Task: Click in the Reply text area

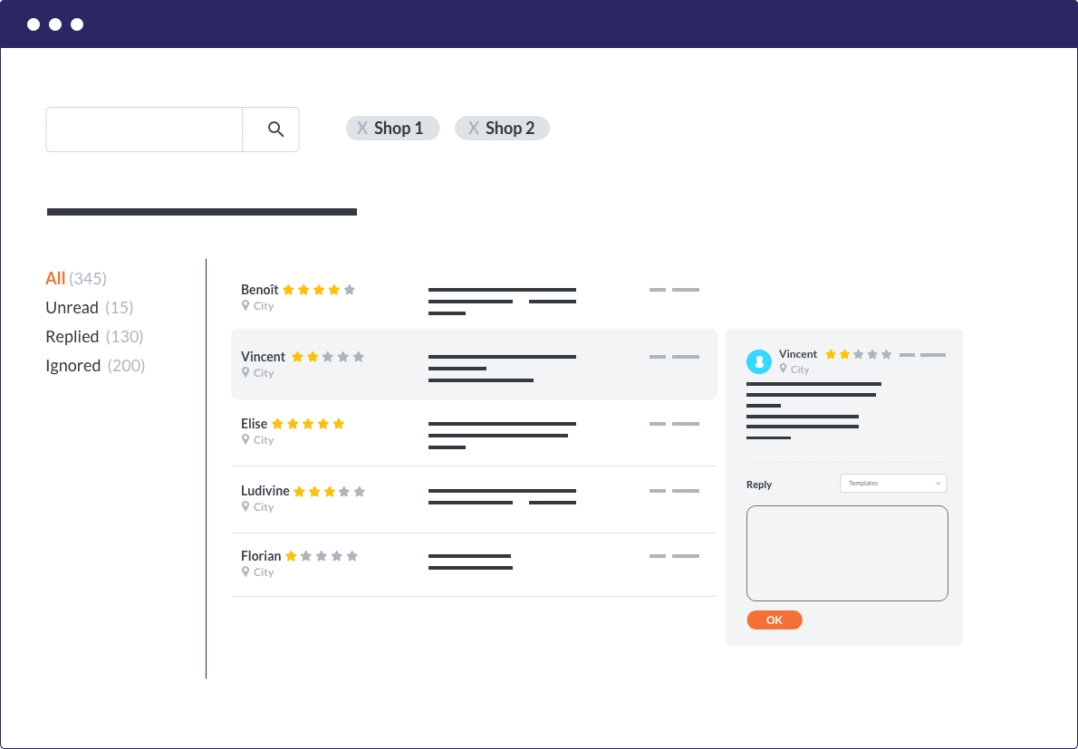Action: [847, 553]
